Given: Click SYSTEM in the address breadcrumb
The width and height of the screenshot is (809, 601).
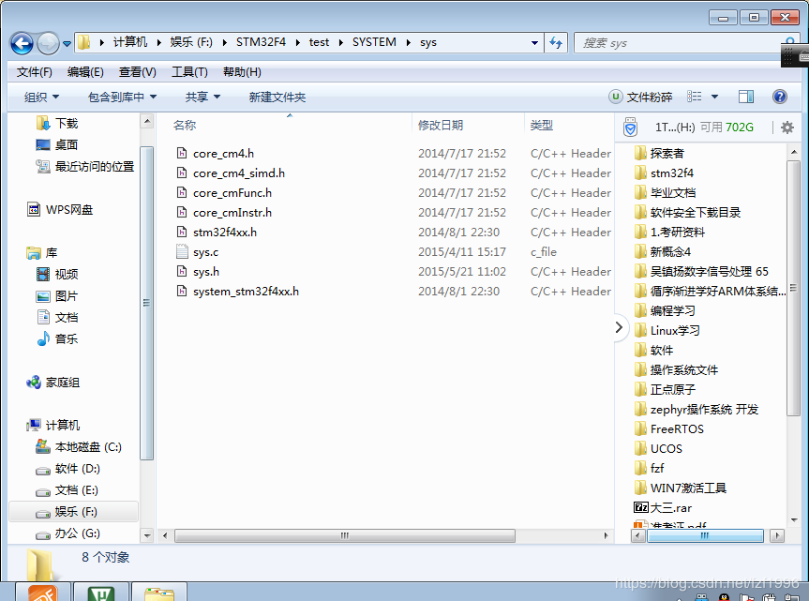Looking at the screenshot, I should 374,42.
